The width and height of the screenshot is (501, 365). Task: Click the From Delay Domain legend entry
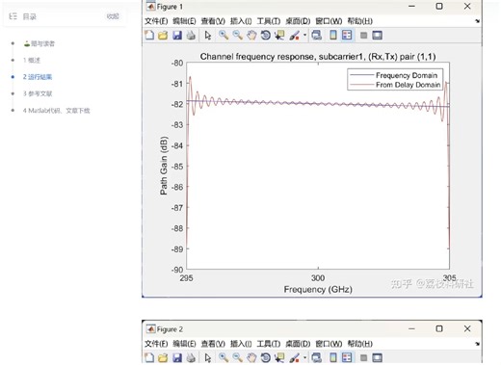click(408, 85)
